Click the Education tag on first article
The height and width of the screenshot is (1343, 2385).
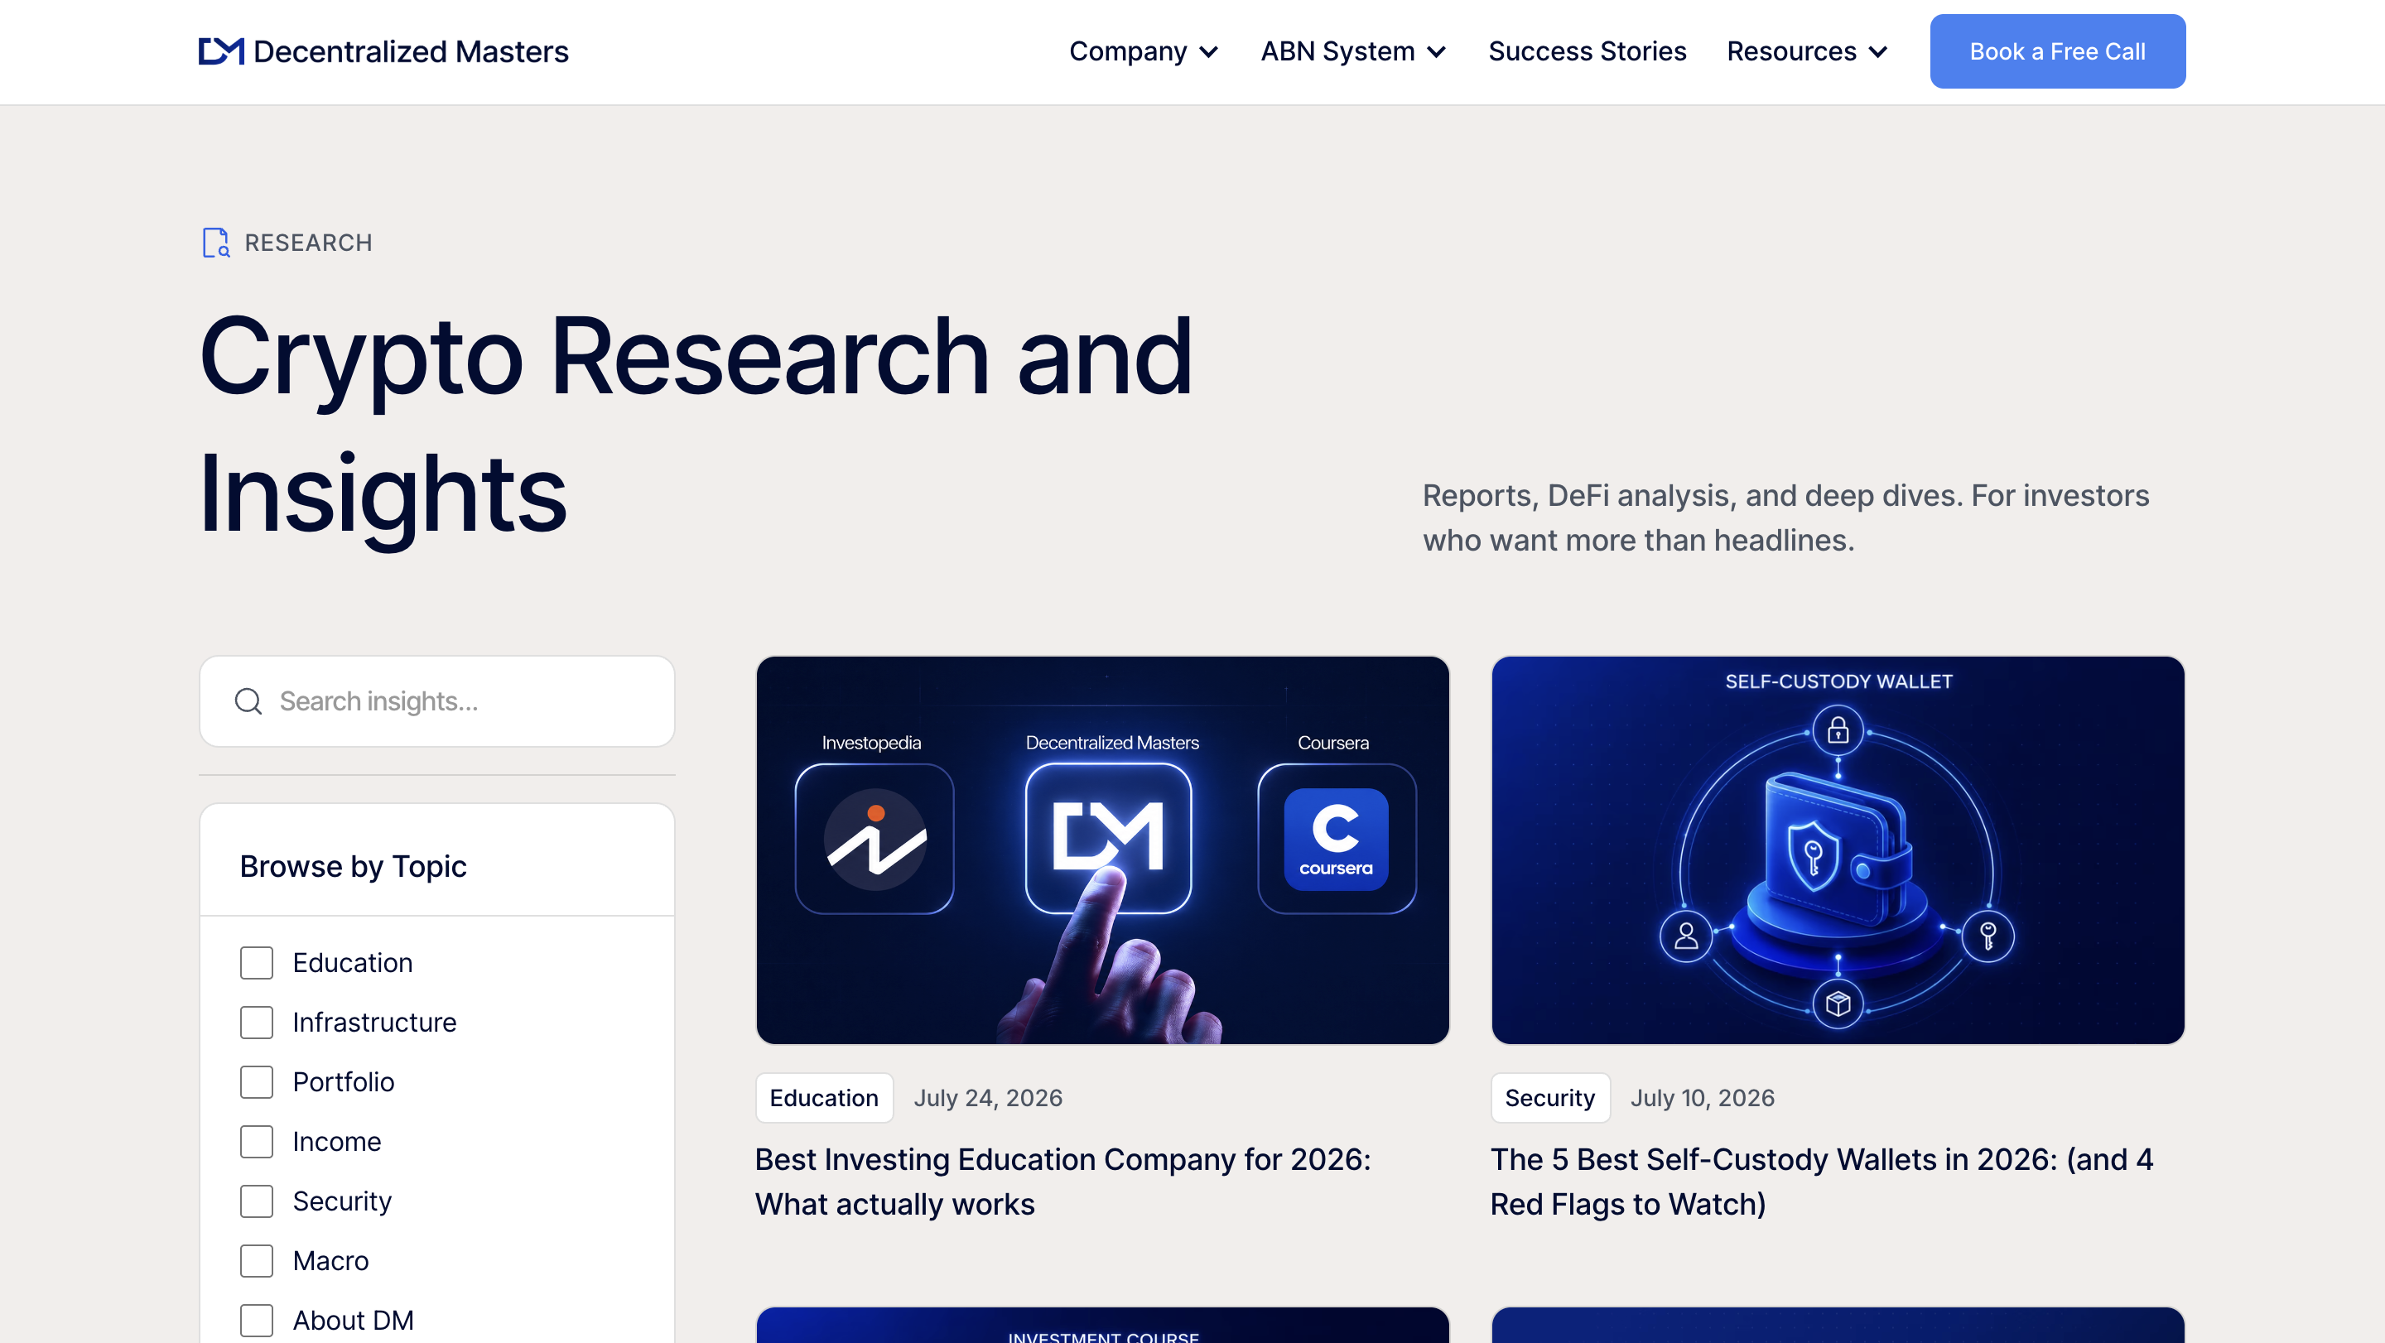(824, 1098)
